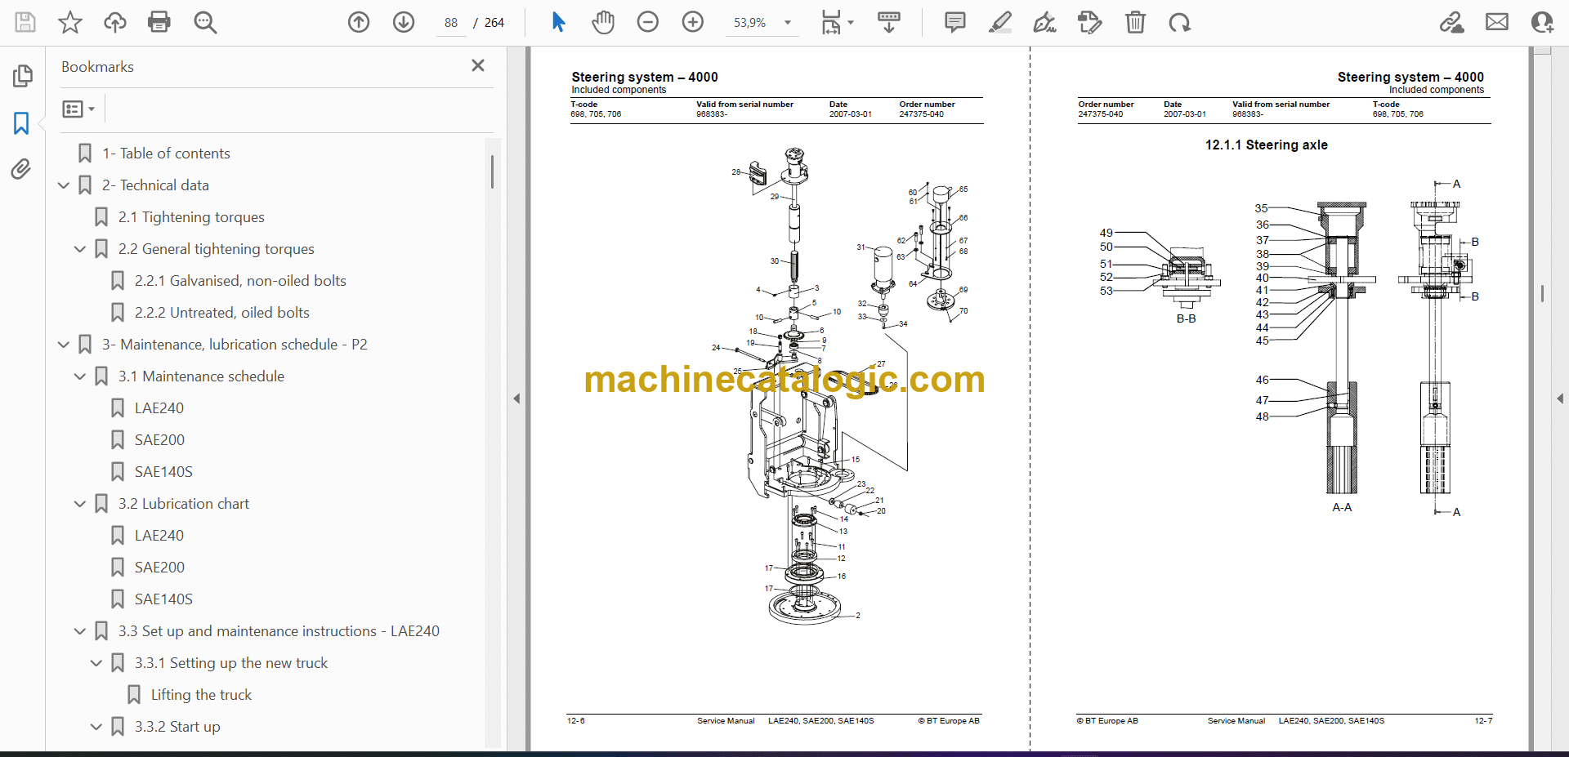Open the bookmark options menu

[x=79, y=109]
